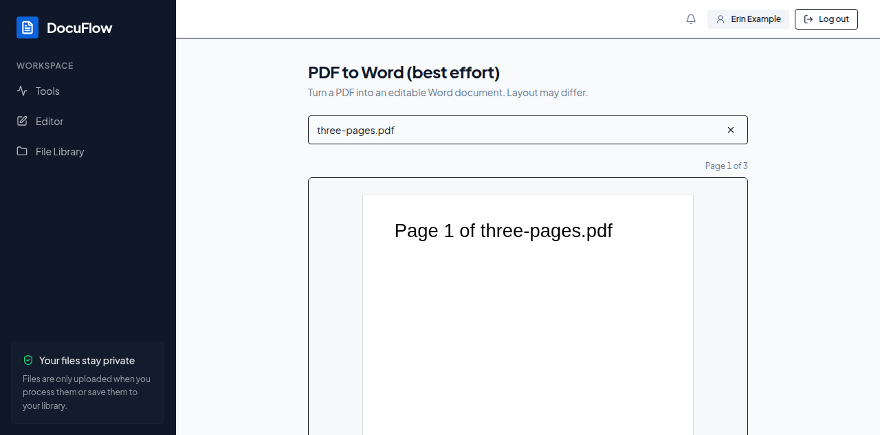
Task: Open the notifications bell
Action: tap(691, 19)
